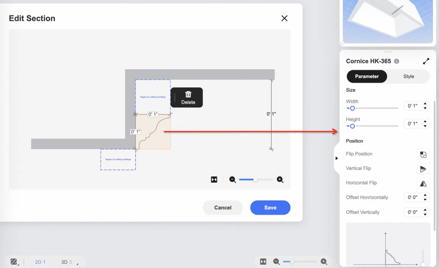This screenshot has width=439, height=268.
Task: Increase Width value with up stepper
Action: coord(425,104)
